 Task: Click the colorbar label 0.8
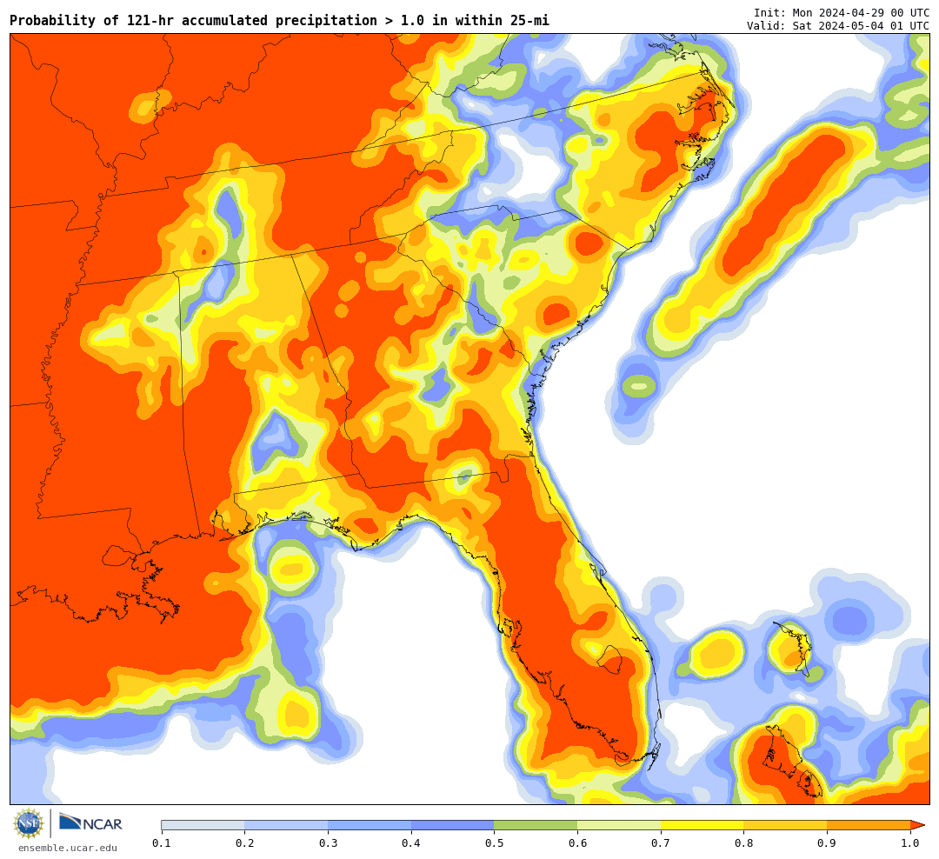click(x=744, y=843)
